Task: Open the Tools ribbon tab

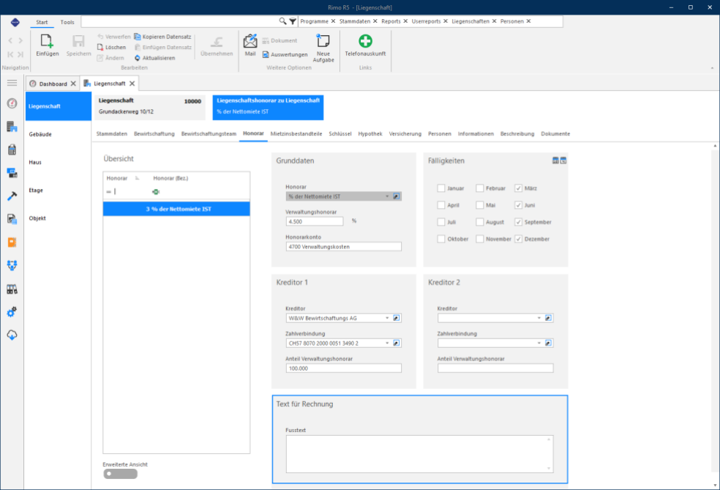Action: 67,22
